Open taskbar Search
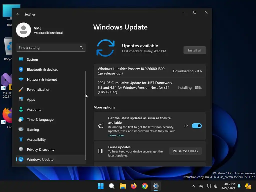 112,186
